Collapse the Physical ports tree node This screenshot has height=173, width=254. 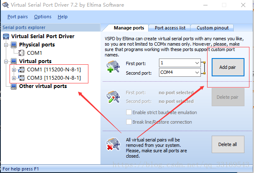click(6, 45)
